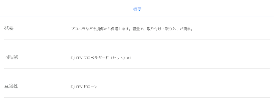274x111 pixels.
Task: Click divider line below 互換性 row
Action: pos(137,98)
